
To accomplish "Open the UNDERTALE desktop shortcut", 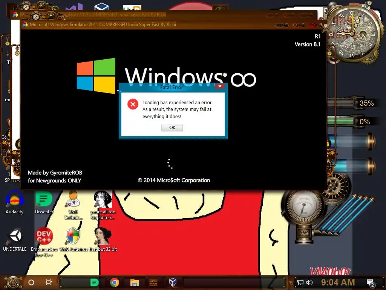I will pyautogui.click(x=15, y=240).
